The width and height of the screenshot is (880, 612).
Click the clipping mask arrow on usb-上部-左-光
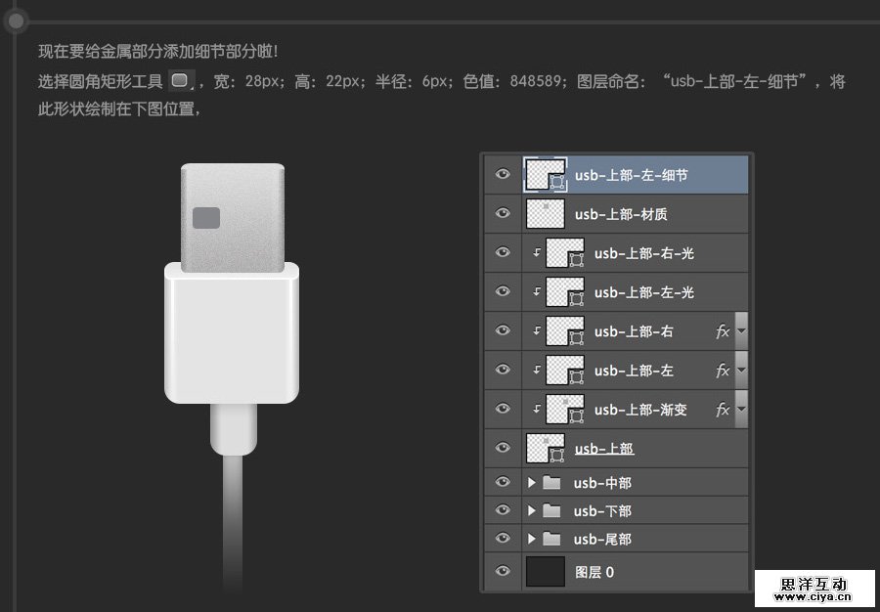535,292
